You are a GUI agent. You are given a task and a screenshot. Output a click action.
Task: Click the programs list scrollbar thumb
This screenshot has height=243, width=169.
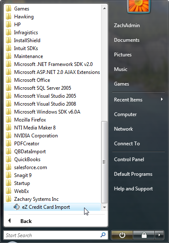click(104, 162)
